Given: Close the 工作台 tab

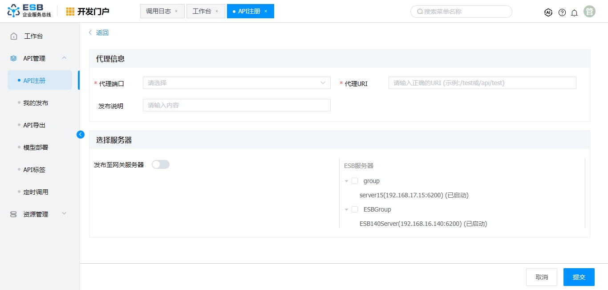Looking at the screenshot, I should pos(217,11).
